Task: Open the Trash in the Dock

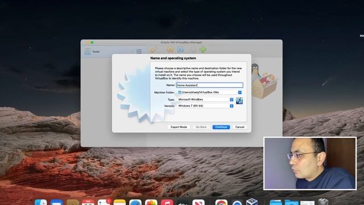Action: [323, 202]
